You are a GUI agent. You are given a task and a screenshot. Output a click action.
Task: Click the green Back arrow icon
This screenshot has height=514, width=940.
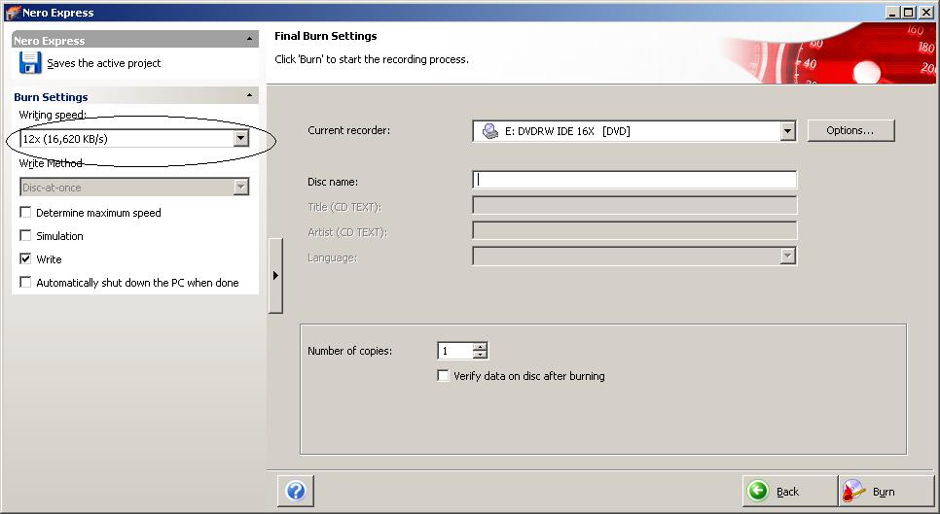tap(758, 491)
